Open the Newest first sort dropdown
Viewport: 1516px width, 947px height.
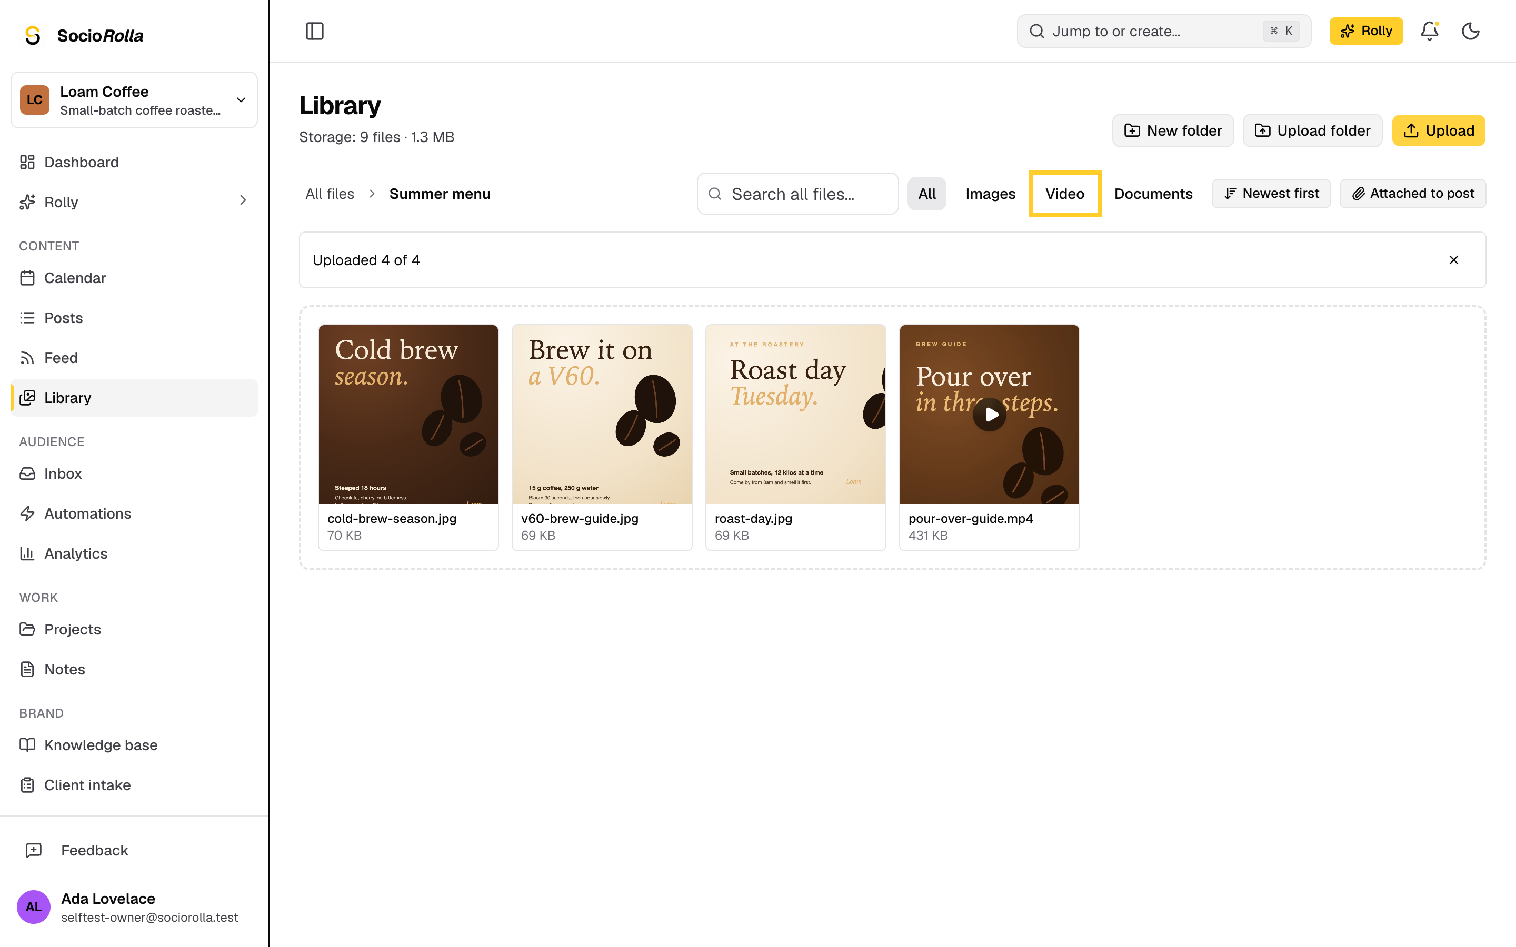point(1271,194)
